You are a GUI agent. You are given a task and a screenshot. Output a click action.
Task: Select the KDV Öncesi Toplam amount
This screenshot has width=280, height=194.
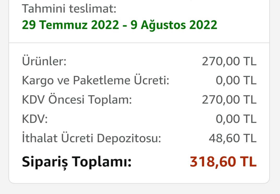pos(229,100)
